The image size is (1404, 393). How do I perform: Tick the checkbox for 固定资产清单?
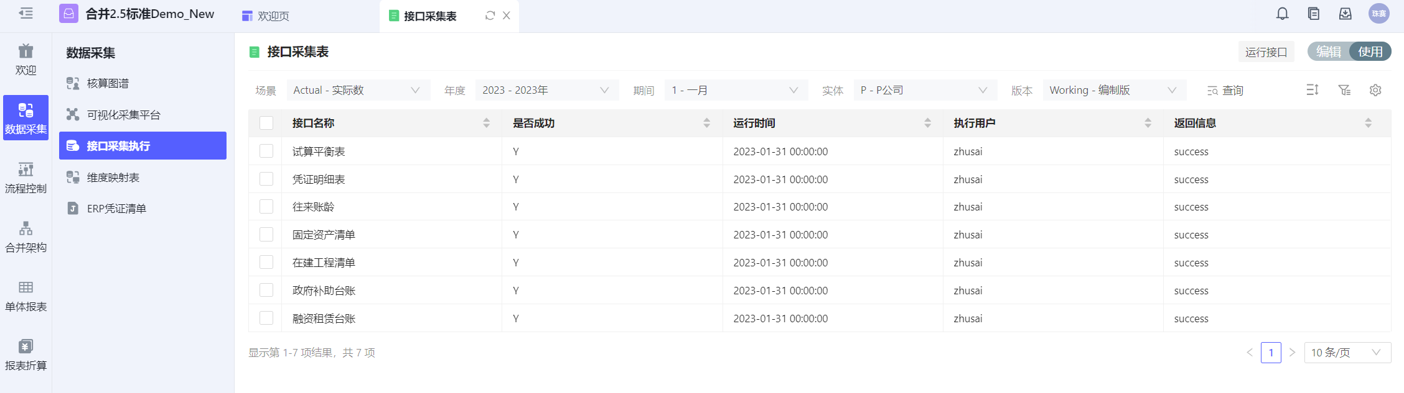266,234
